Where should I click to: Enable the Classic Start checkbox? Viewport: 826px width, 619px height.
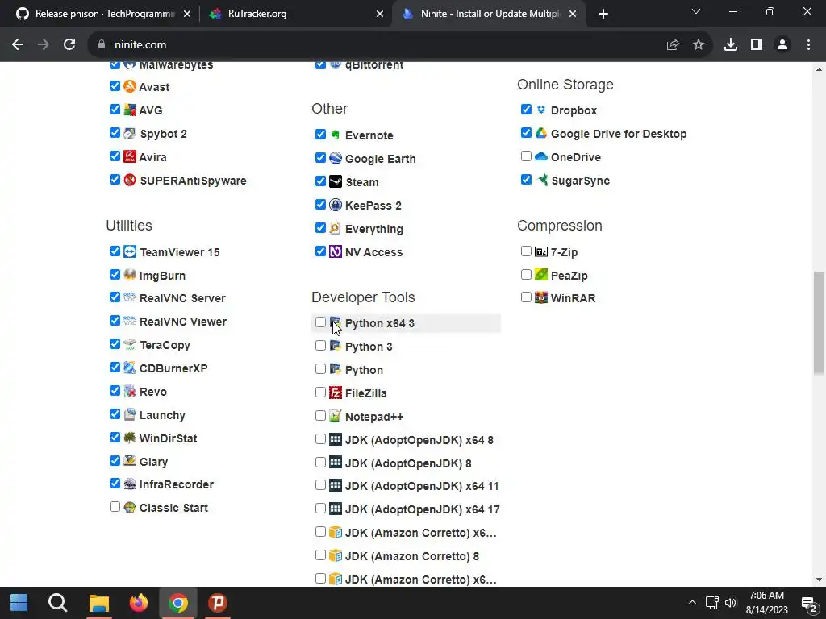point(115,507)
